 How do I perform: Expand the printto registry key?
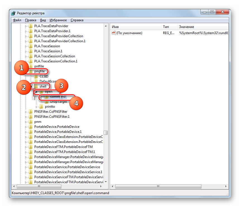[x=36, y=107]
